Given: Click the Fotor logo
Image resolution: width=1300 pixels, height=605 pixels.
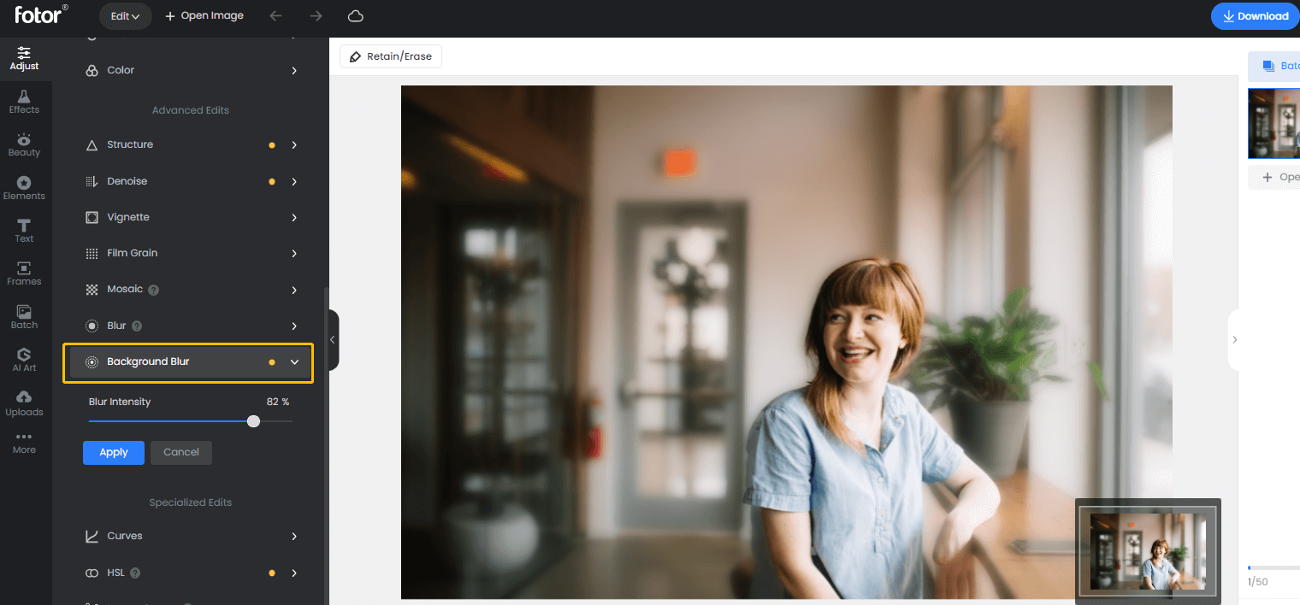Looking at the screenshot, I should [x=41, y=14].
